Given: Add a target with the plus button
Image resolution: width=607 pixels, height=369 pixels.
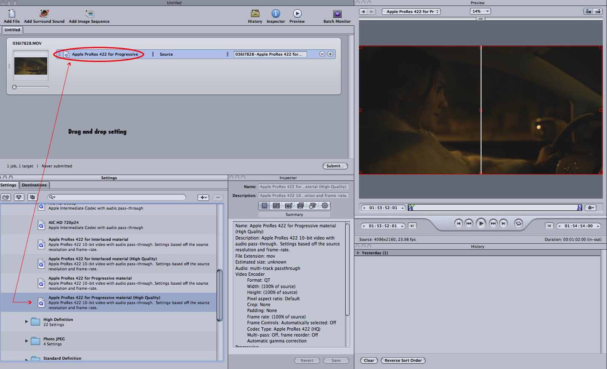Looking at the screenshot, I should coord(330,54).
